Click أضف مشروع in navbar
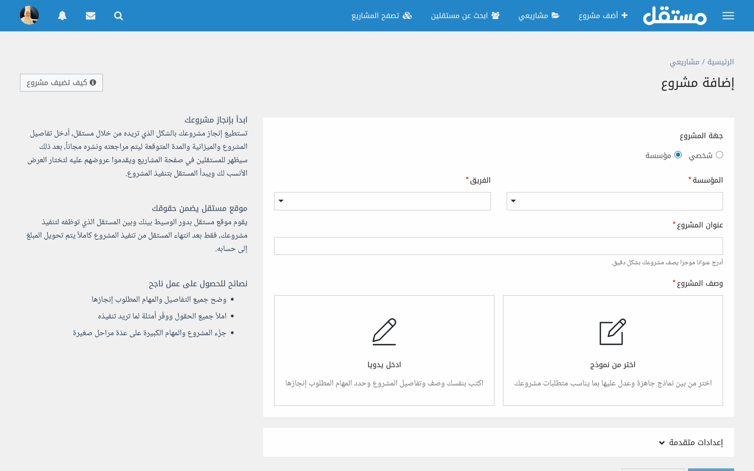754x471 pixels. click(603, 15)
